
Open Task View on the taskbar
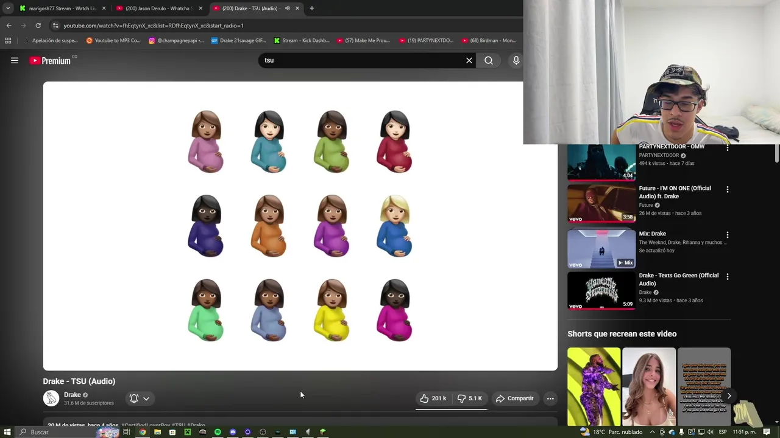127,432
